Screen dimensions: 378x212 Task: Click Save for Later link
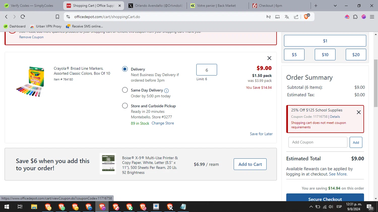pyautogui.click(x=261, y=134)
